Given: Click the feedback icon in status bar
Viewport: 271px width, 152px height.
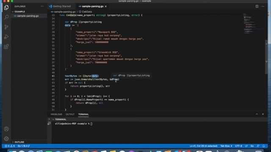Looking at the screenshot, I should 258,146.
